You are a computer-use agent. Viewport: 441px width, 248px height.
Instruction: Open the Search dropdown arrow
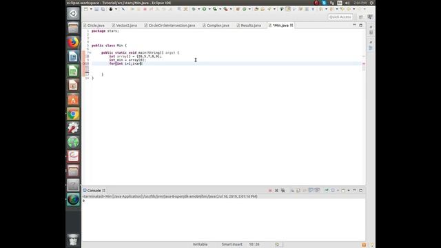pos(274,9)
